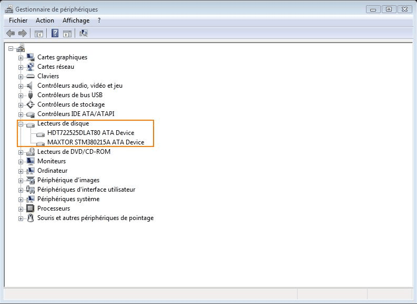
Task: Expand Lecteurs de DVD/CD-ROM
Action: pyautogui.click(x=21, y=152)
